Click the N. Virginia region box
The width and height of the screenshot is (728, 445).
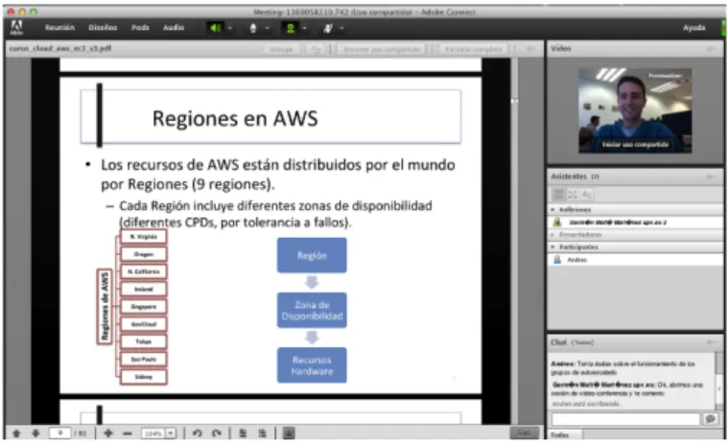coord(144,237)
